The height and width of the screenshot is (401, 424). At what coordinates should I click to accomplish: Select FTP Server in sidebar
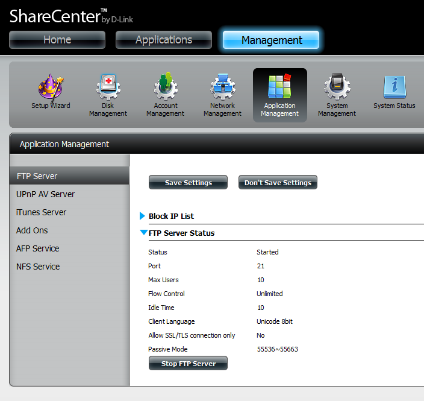[69, 176]
